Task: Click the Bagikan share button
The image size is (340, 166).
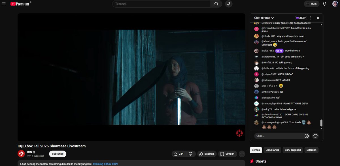Action: (x=207, y=154)
